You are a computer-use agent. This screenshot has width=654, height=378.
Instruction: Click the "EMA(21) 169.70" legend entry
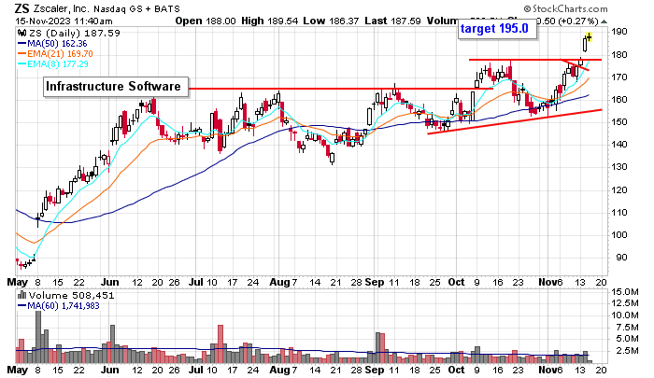click(60, 54)
